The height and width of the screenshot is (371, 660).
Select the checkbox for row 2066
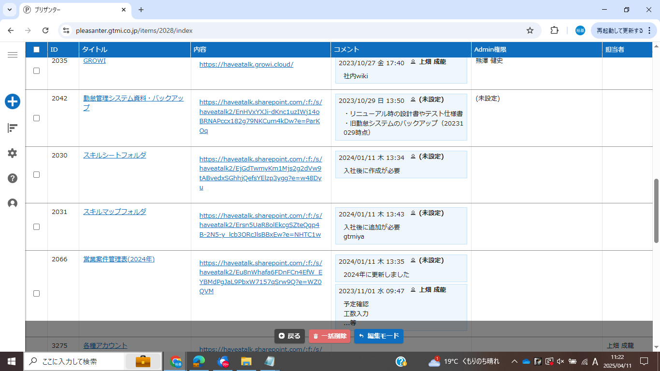(36, 293)
